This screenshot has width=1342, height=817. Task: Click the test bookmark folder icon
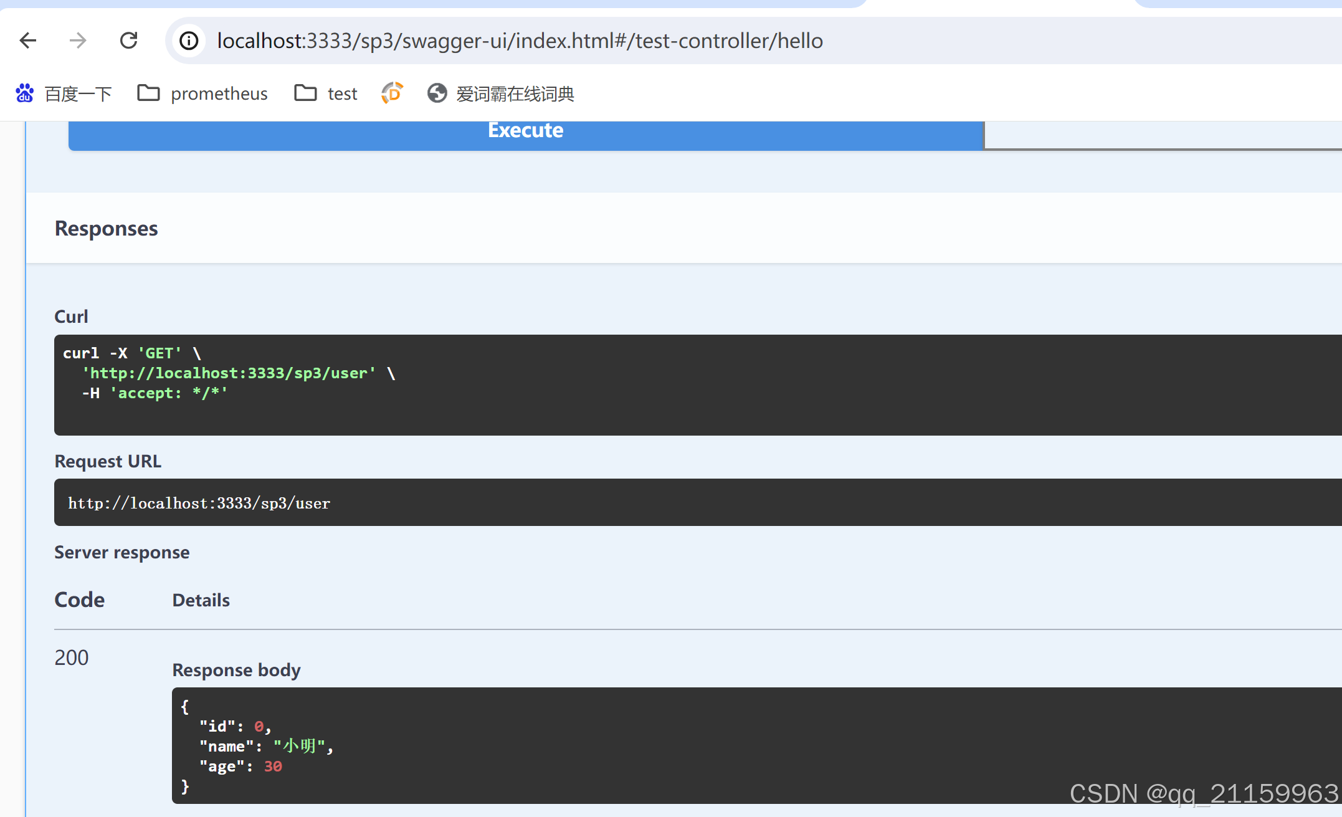tap(305, 92)
